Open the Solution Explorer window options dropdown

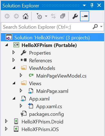(x=84, y=5)
